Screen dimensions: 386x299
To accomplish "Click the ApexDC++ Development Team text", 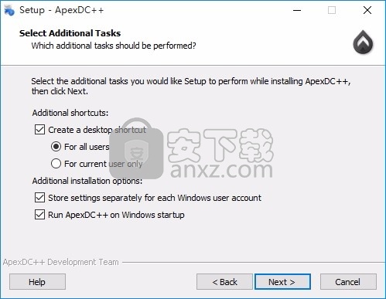I will tap(61, 262).
